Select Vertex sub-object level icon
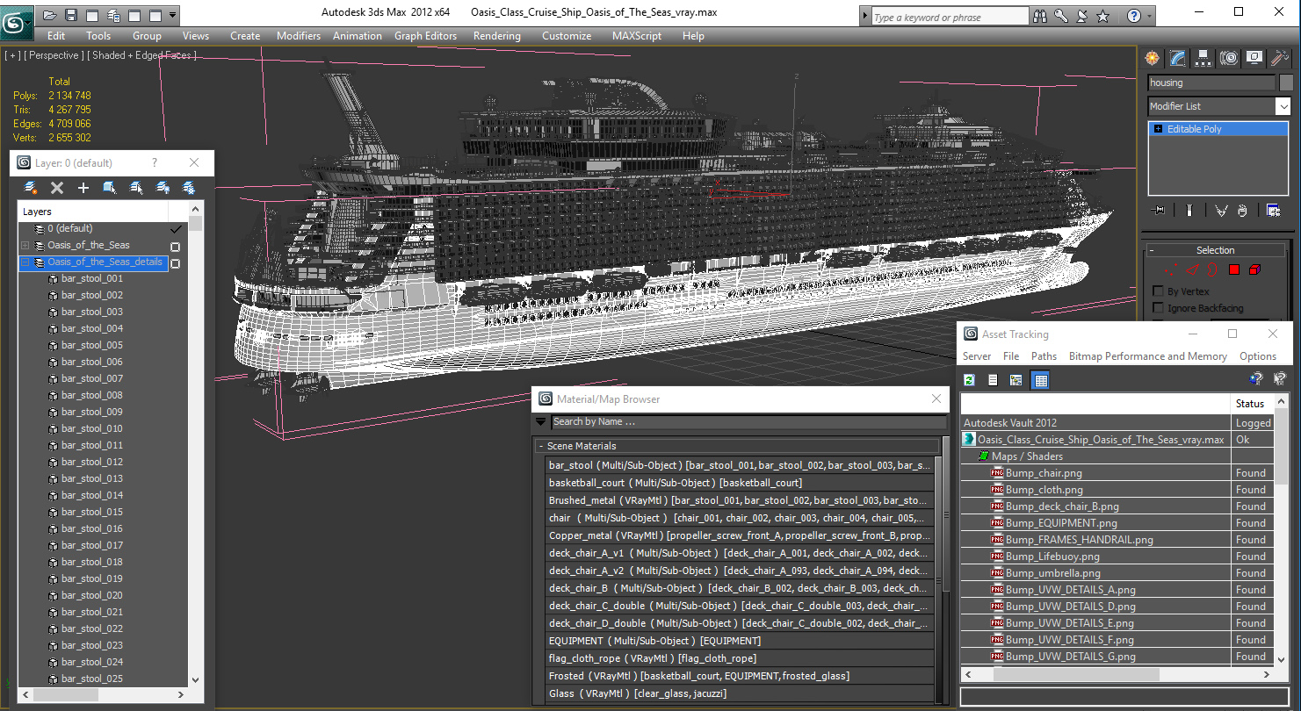 tap(1171, 270)
